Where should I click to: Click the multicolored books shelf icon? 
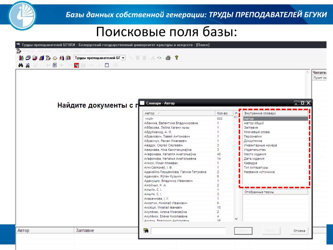(x=68, y=58)
